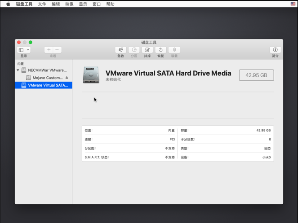The height and width of the screenshot is (223, 298).
Task: Close the 磁盘工具 window
Action: (x=19, y=42)
